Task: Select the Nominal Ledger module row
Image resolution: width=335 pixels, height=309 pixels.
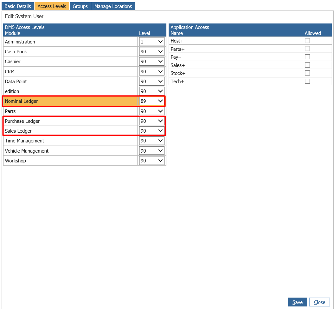Action: point(70,101)
